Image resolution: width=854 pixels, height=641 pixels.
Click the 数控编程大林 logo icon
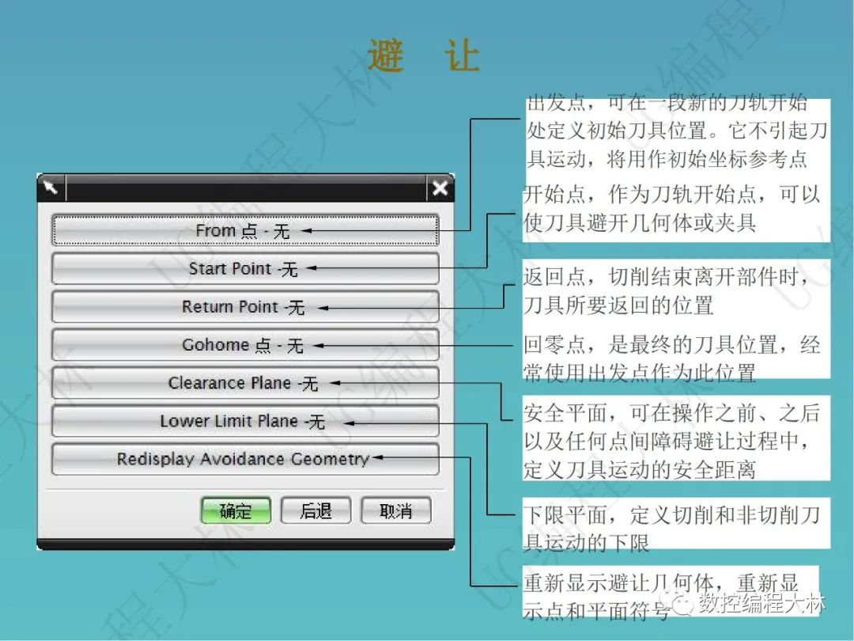click(x=682, y=602)
